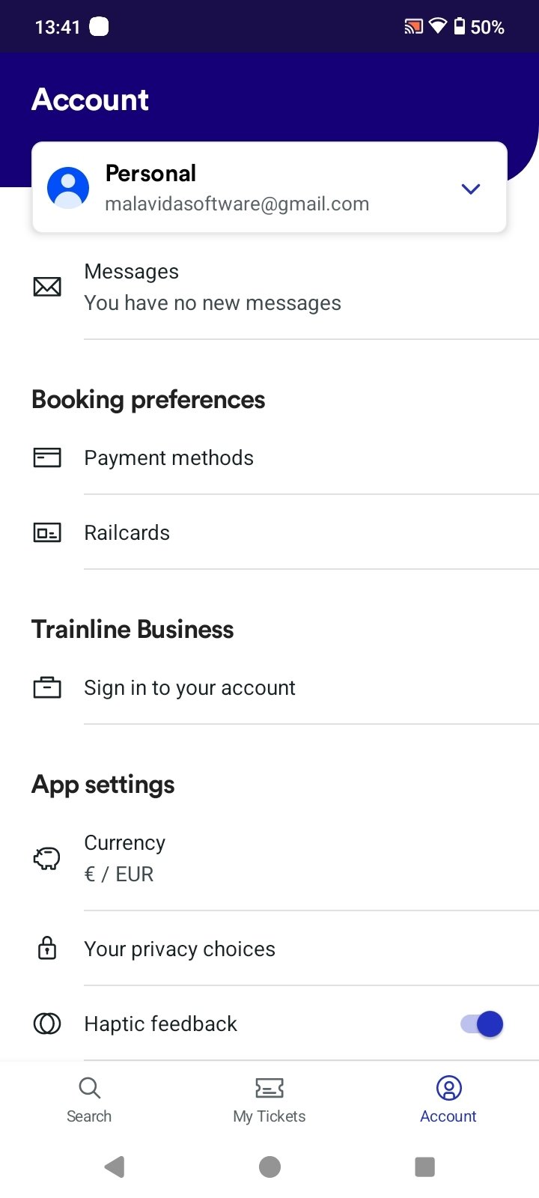This screenshot has height=1198, width=539.
Task: Select the Account tab
Action: tap(448, 1100)
